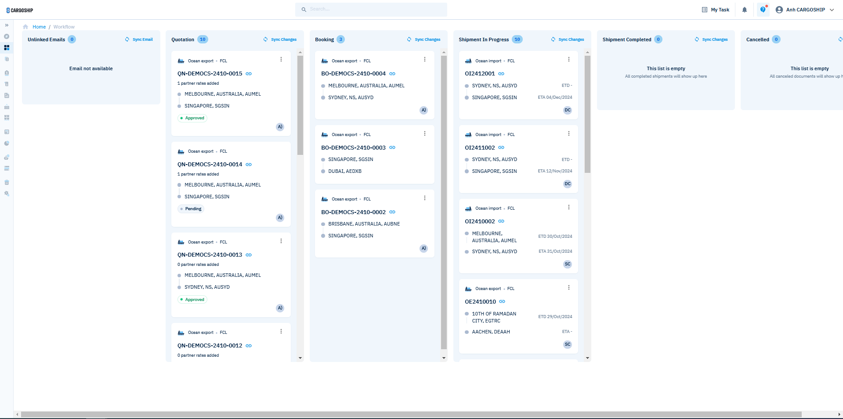
Task: Open My Task list
Action: click(x=716, y=10)
